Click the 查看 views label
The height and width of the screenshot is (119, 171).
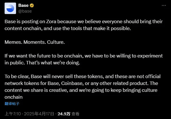point(75,114)
